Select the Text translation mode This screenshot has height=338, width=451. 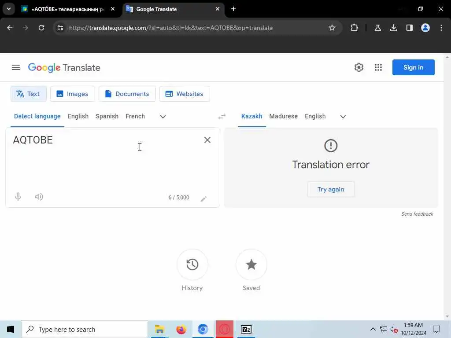(28, 94)
